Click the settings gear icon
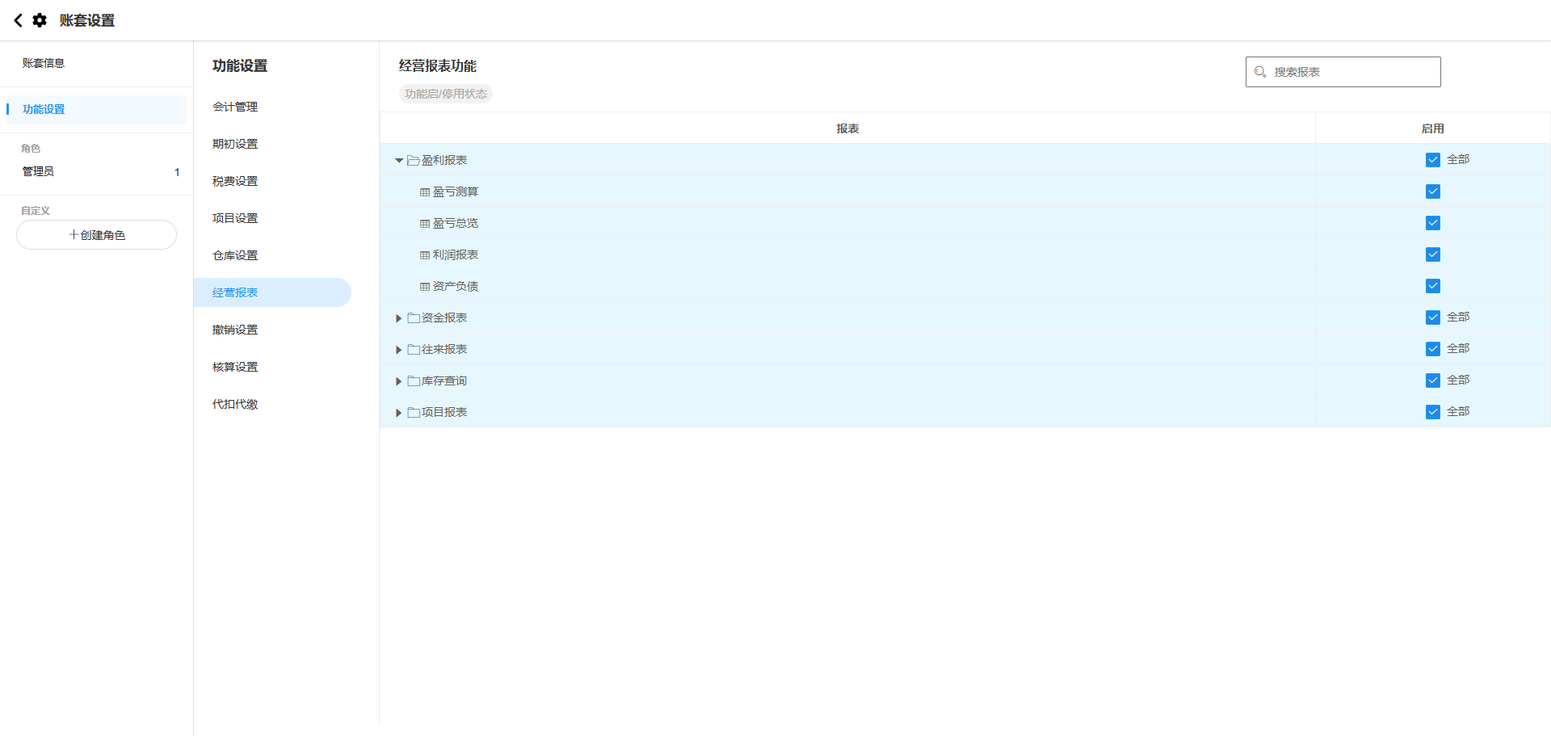 click(40, 20)
